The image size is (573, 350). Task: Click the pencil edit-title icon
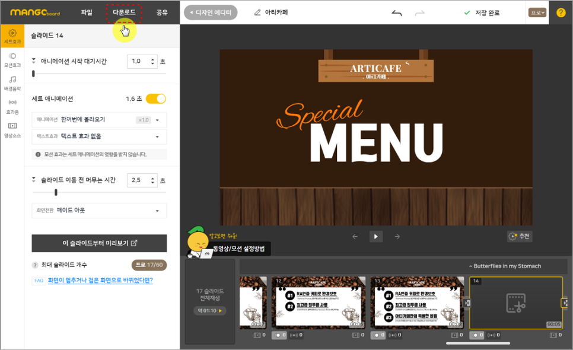257,12
